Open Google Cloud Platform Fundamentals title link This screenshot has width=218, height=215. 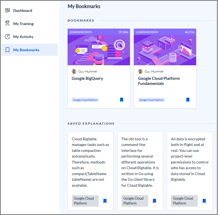(159, 81)
